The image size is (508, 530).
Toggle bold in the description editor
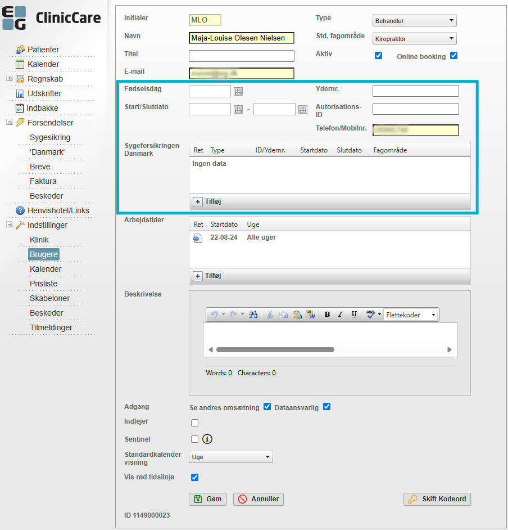(327, 315)
